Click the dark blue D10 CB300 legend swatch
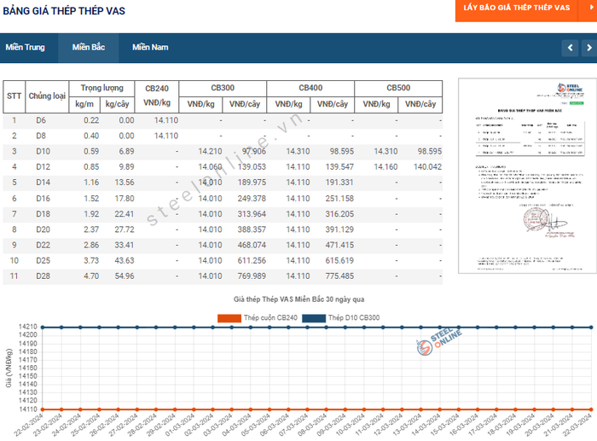Image resolution: width=597 pixels, height=441 pixels. pos(314,317)
